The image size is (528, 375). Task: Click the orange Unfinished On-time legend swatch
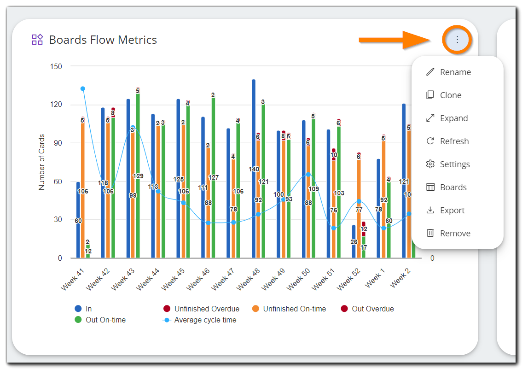click(255, 309)
